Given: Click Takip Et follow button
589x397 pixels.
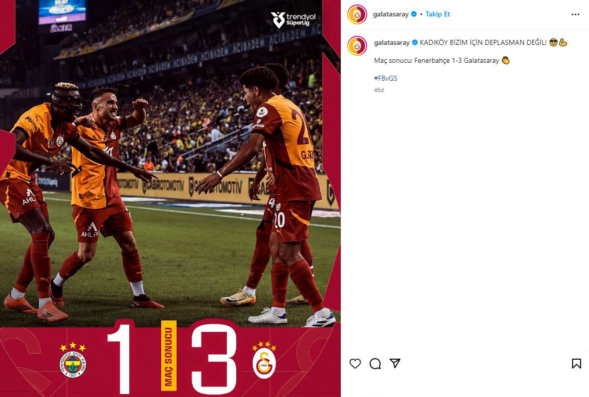Looking at the screenshot, I should click(x=438, y=14).
